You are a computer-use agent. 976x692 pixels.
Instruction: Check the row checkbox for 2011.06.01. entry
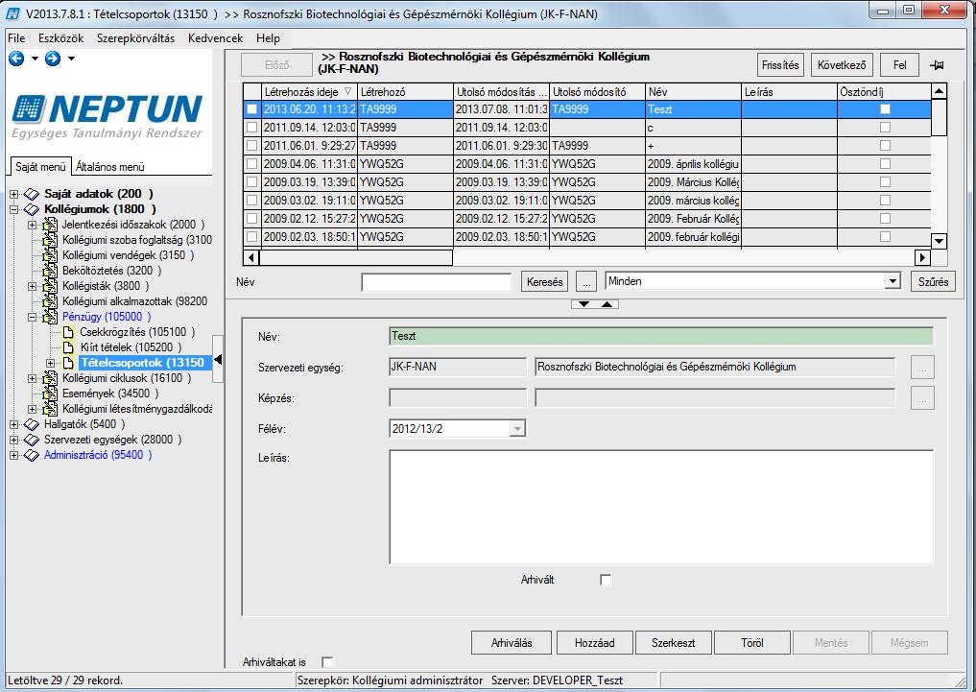pos(251,146)
